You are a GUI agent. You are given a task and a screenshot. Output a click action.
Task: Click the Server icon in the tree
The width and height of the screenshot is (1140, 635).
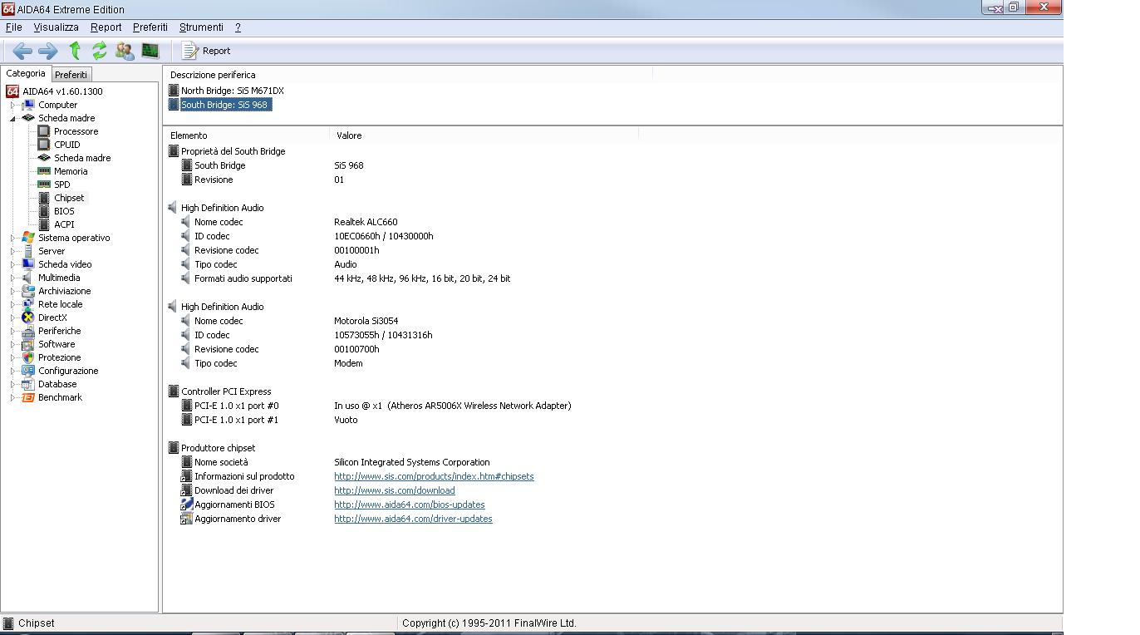coord(28,251)
